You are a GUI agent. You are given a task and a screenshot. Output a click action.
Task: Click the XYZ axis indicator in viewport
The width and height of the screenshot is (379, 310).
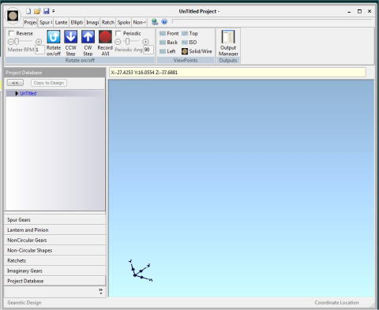click(141, 271)
